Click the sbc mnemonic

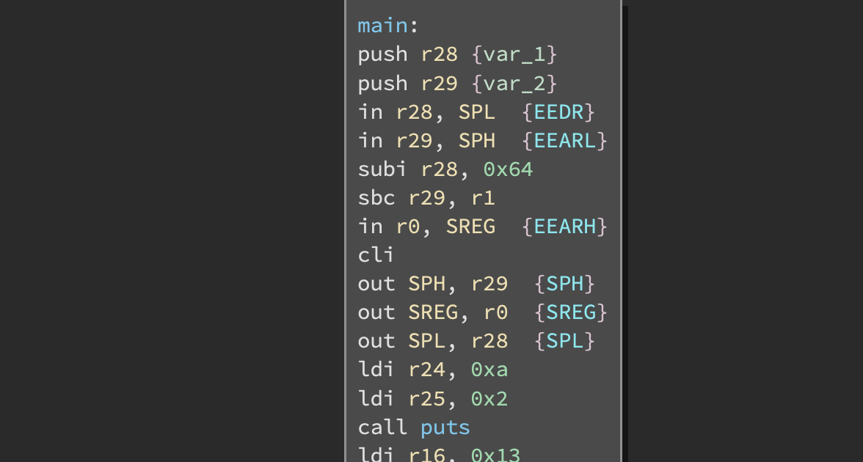pos(376,198)
